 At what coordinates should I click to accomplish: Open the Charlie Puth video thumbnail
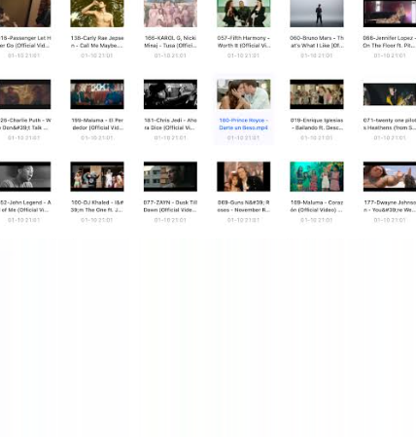[x=25, y=94]
